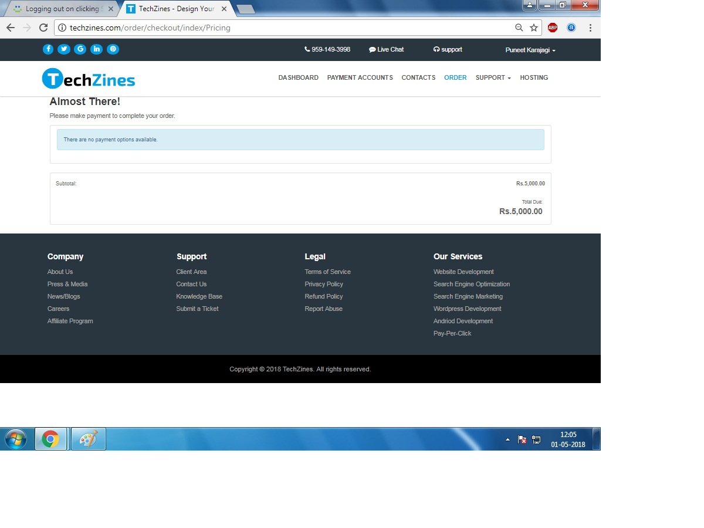704x528 pixels.
Task: Click the support headset link
Action: pos(448,49)
